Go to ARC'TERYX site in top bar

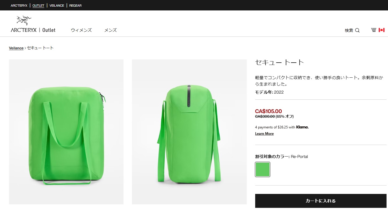tap(19, 6)
